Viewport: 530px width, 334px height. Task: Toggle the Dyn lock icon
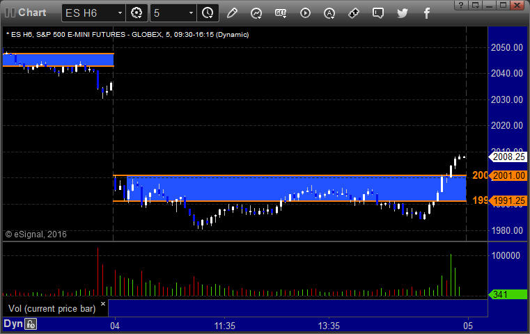click(x=31, y=324)
